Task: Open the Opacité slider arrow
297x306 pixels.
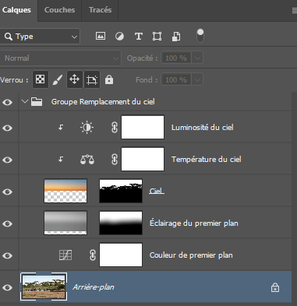Action: point(197,58)
